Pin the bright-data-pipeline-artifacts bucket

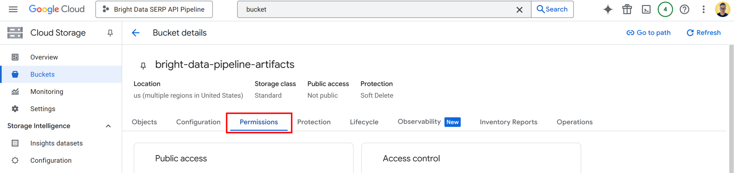[143, 66]
